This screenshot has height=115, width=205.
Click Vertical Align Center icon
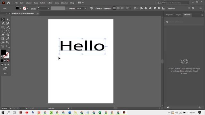(x=159, y=8)
